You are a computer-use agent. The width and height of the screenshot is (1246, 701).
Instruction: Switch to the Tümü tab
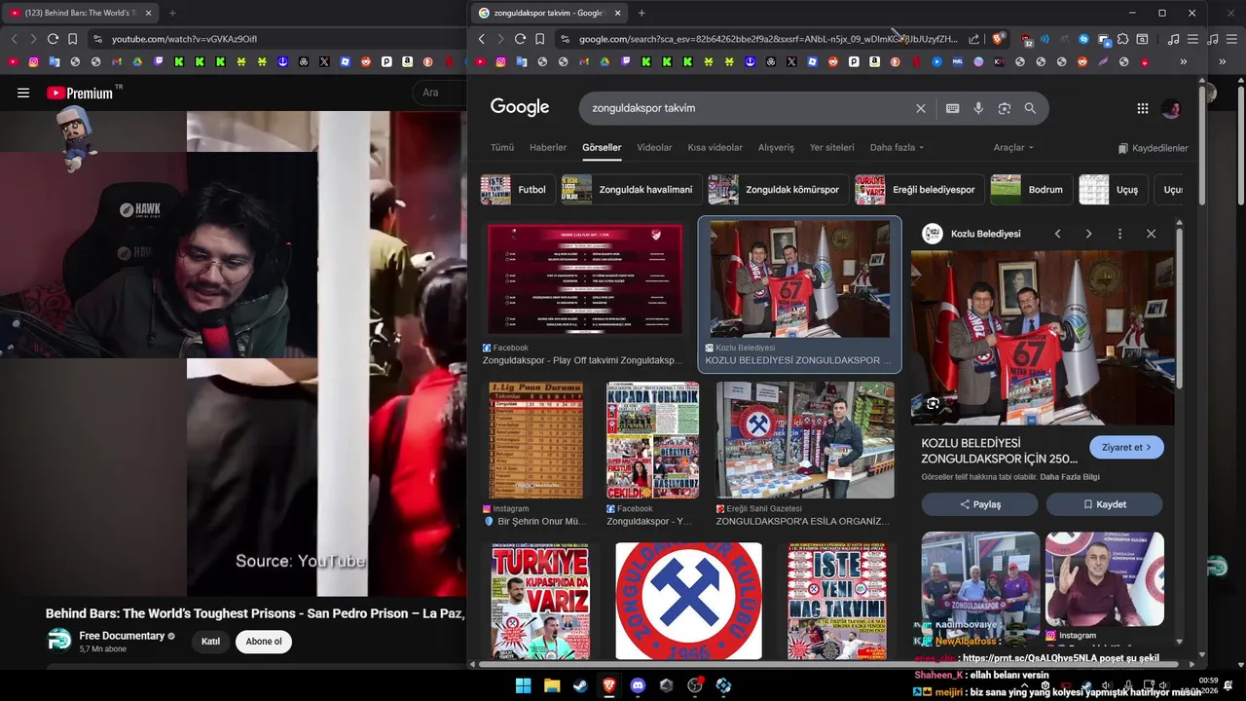(502, 147)
